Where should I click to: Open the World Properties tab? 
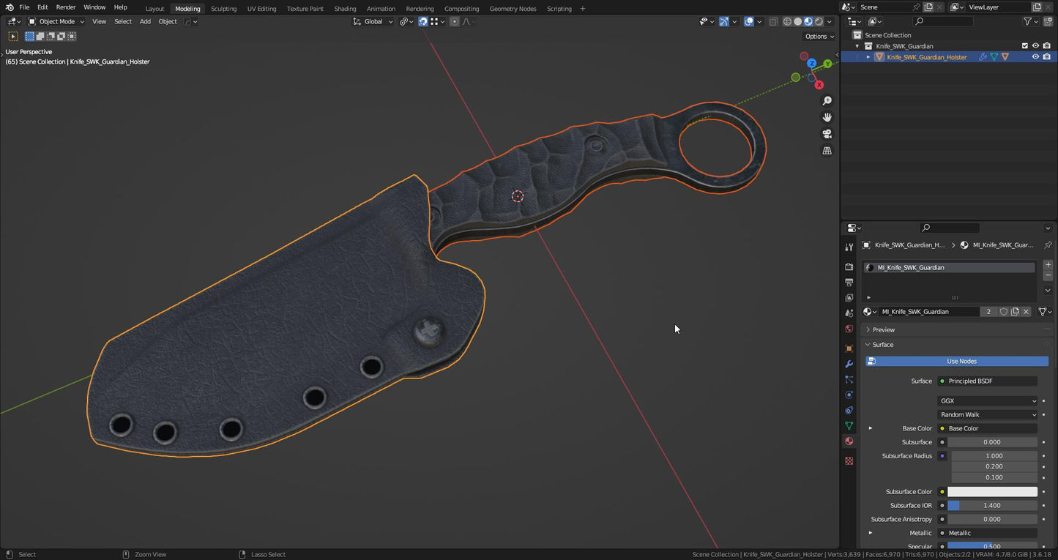(x=849, y=329)
